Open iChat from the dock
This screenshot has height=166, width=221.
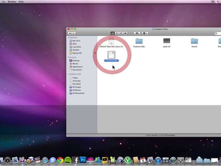[53, 160]
